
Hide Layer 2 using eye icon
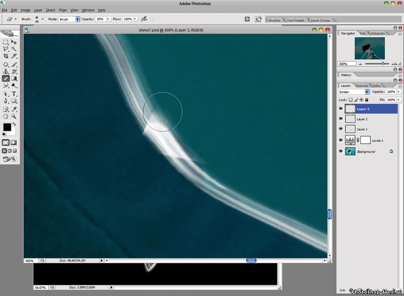coord(341,119)
